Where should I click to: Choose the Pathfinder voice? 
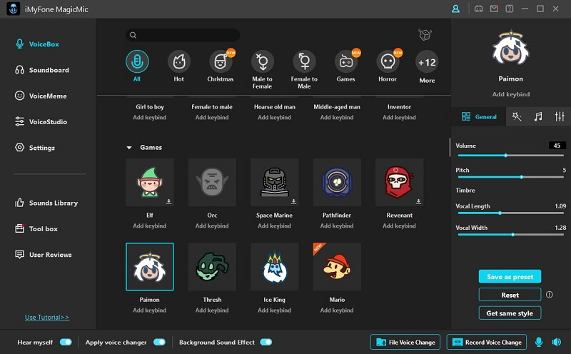pos(337,182)
